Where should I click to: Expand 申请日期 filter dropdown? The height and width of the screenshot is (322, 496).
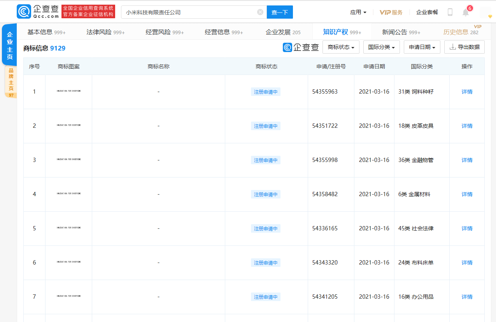pyautogui.click(x=422, y=47)
